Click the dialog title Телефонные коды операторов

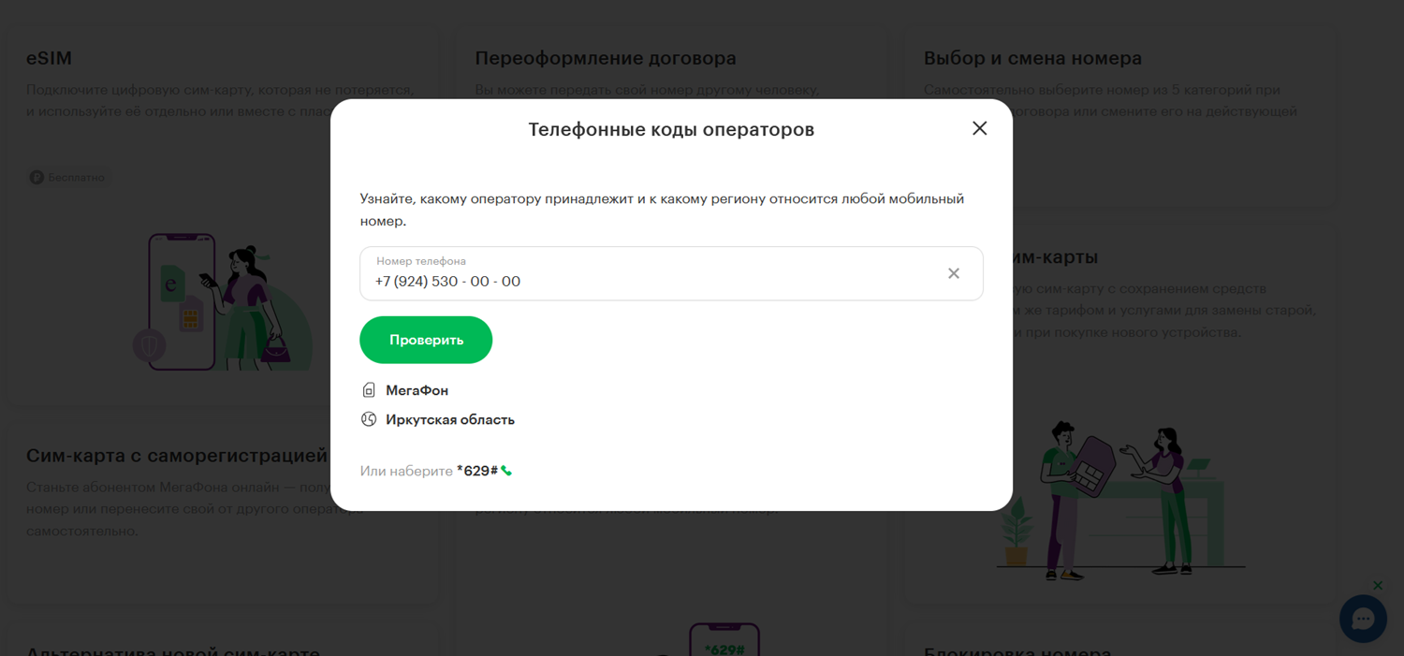(x=671, y=129)
